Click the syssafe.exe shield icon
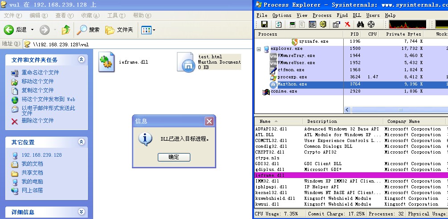 [x=295, y=42]
